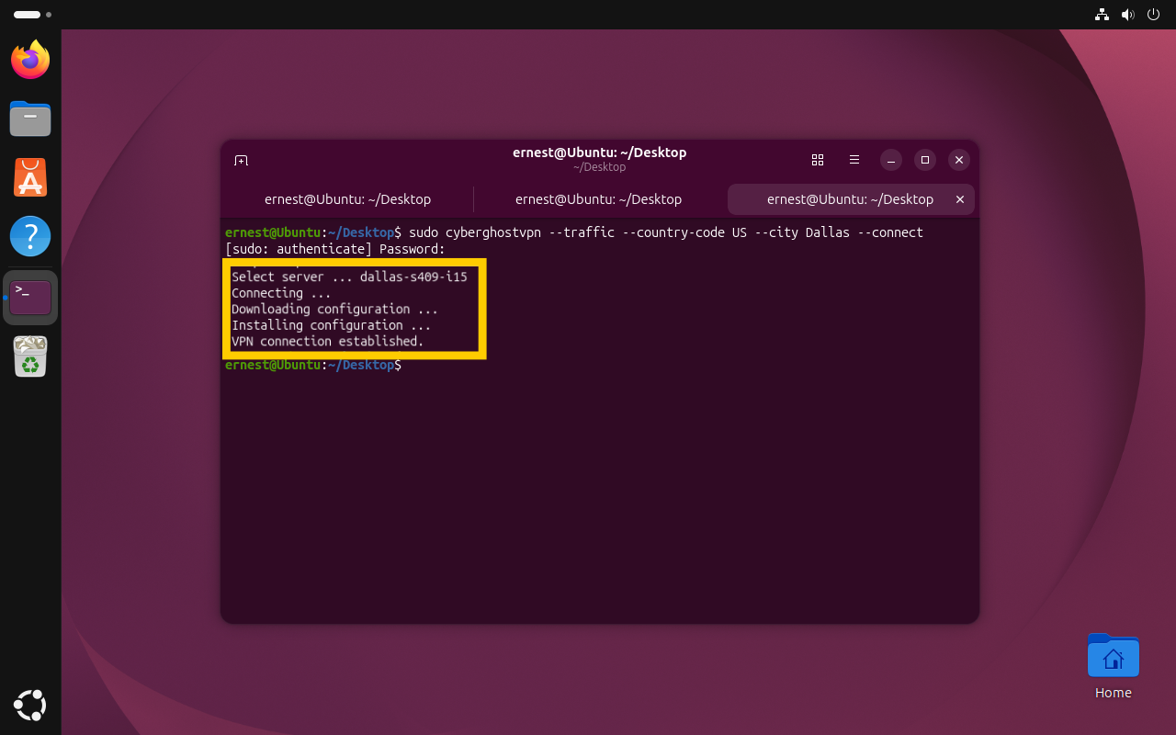
Task: Maximize the terminal window
Action: [925, 160]
